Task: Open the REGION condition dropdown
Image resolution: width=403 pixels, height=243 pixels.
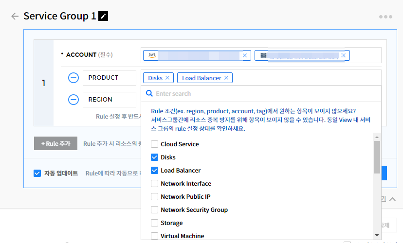Action: [109, 100]
